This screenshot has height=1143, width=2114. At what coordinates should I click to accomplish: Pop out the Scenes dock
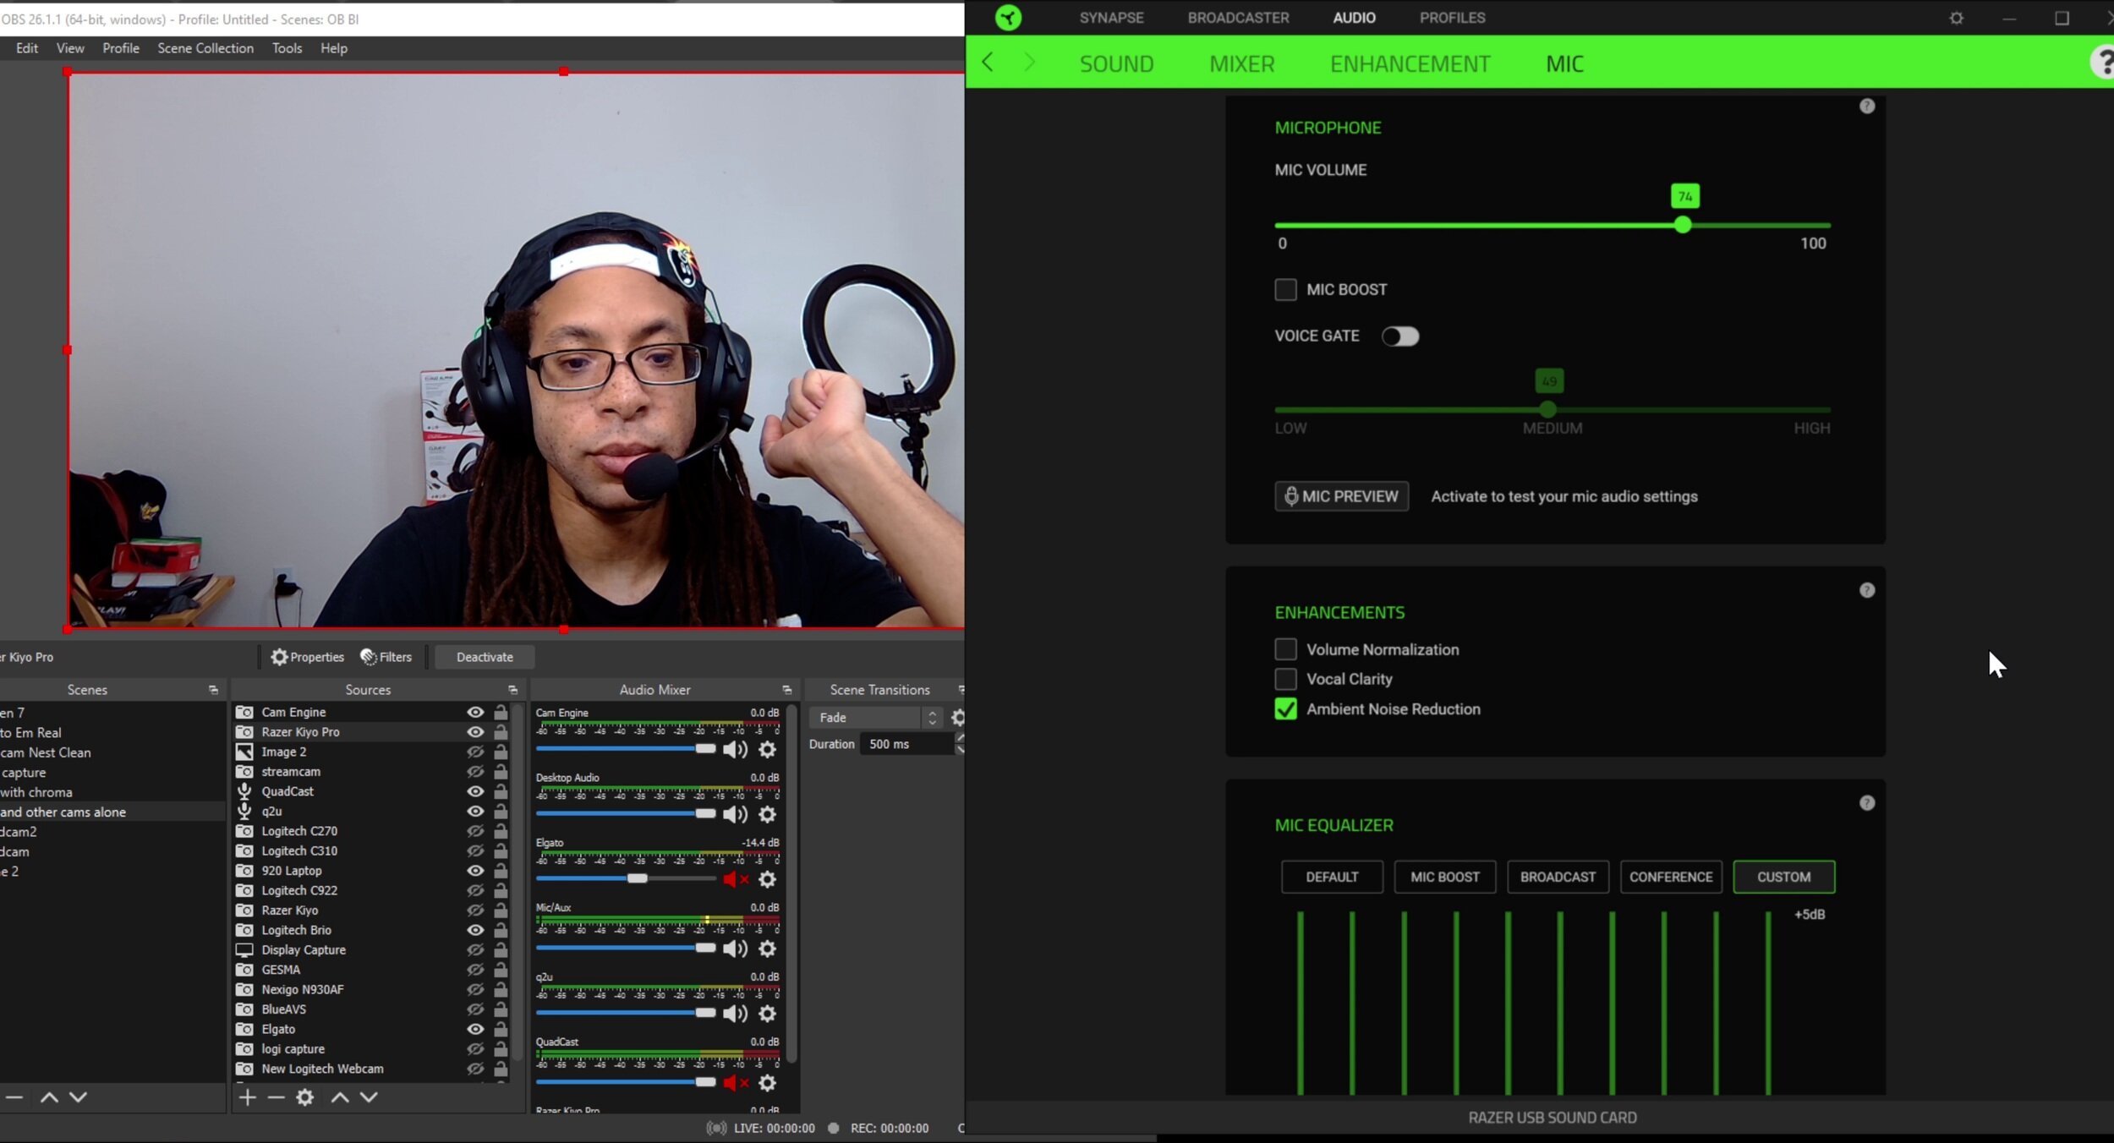[213, 691]
